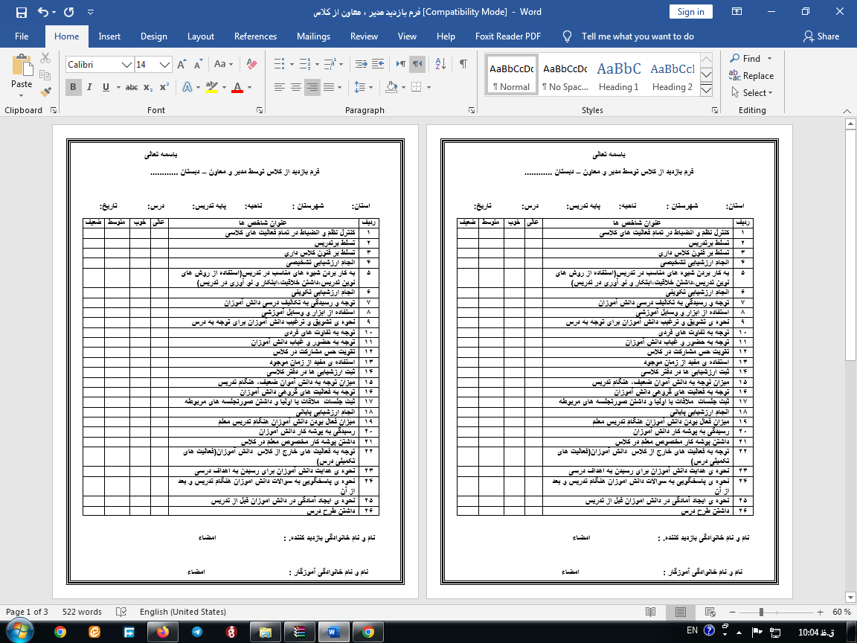Switch to the Layout tab
Screen dimensions: 857x643
point(201,36)
